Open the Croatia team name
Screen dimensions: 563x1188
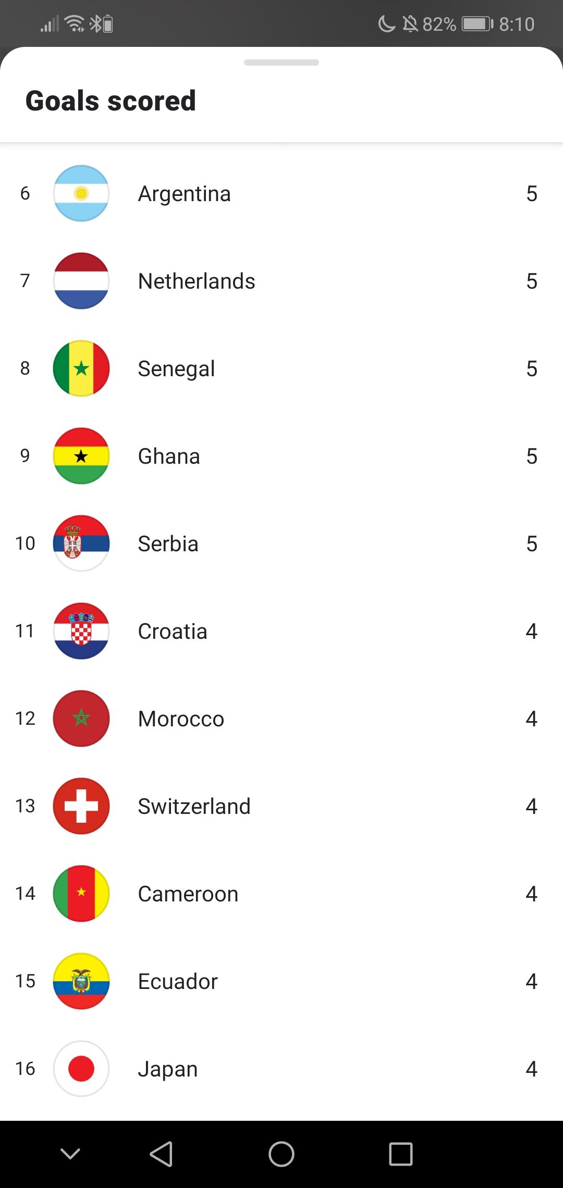173,632
